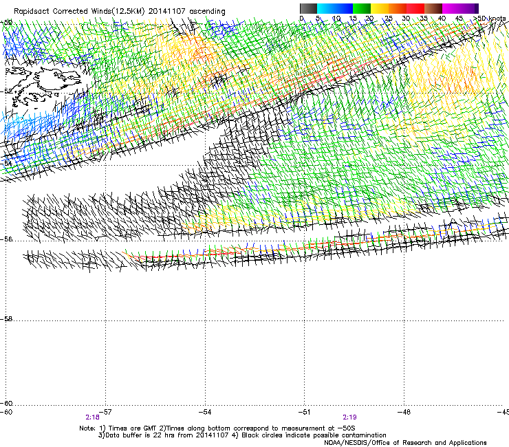Click the NOAA/NESDIS credit line
Viewport: 509px width, 447px height.
pos(405,443)
